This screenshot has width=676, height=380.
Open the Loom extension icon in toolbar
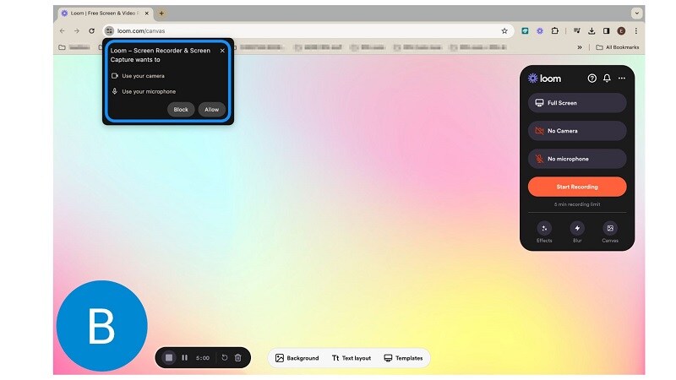tap(540, 31)
